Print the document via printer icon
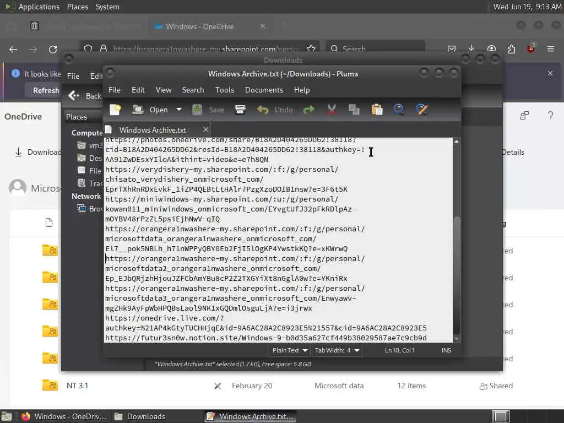Screen dimensions: 564x423 (x=240, y=110)
